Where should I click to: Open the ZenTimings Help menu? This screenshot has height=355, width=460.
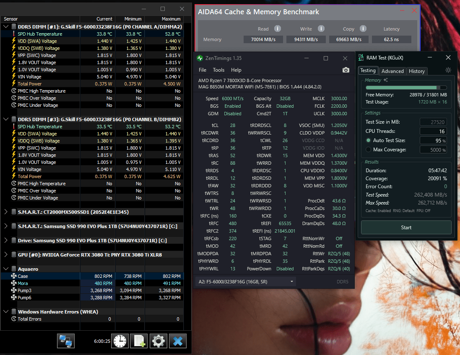[x=236, y=70]
